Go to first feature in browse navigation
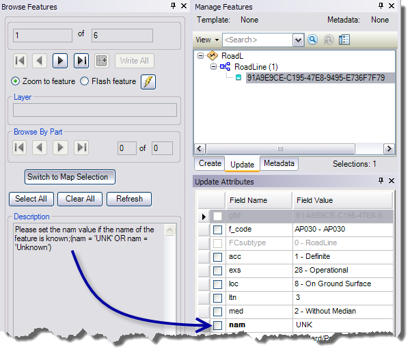This screenshot has height=358, width=410. (x=20, y=61)
